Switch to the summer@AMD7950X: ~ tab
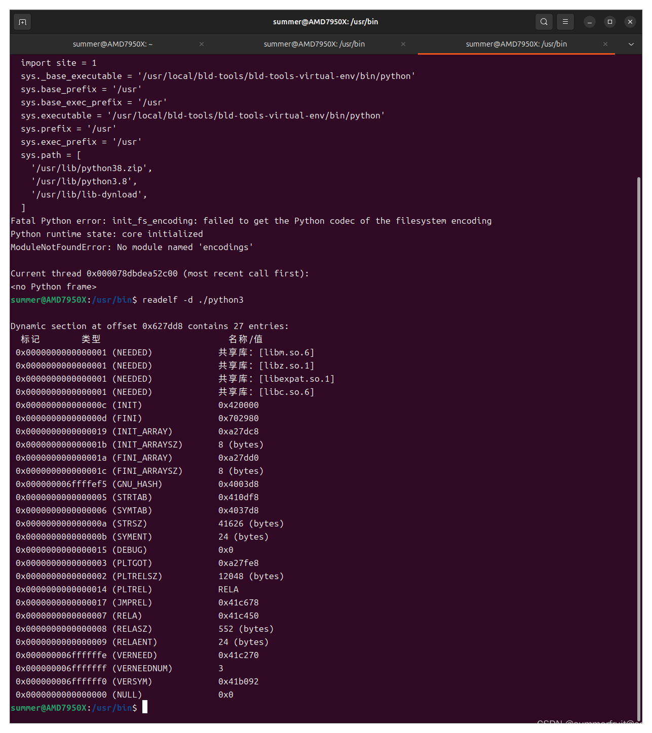Viewport: 652px width, 733px height. tap(112, 44)
